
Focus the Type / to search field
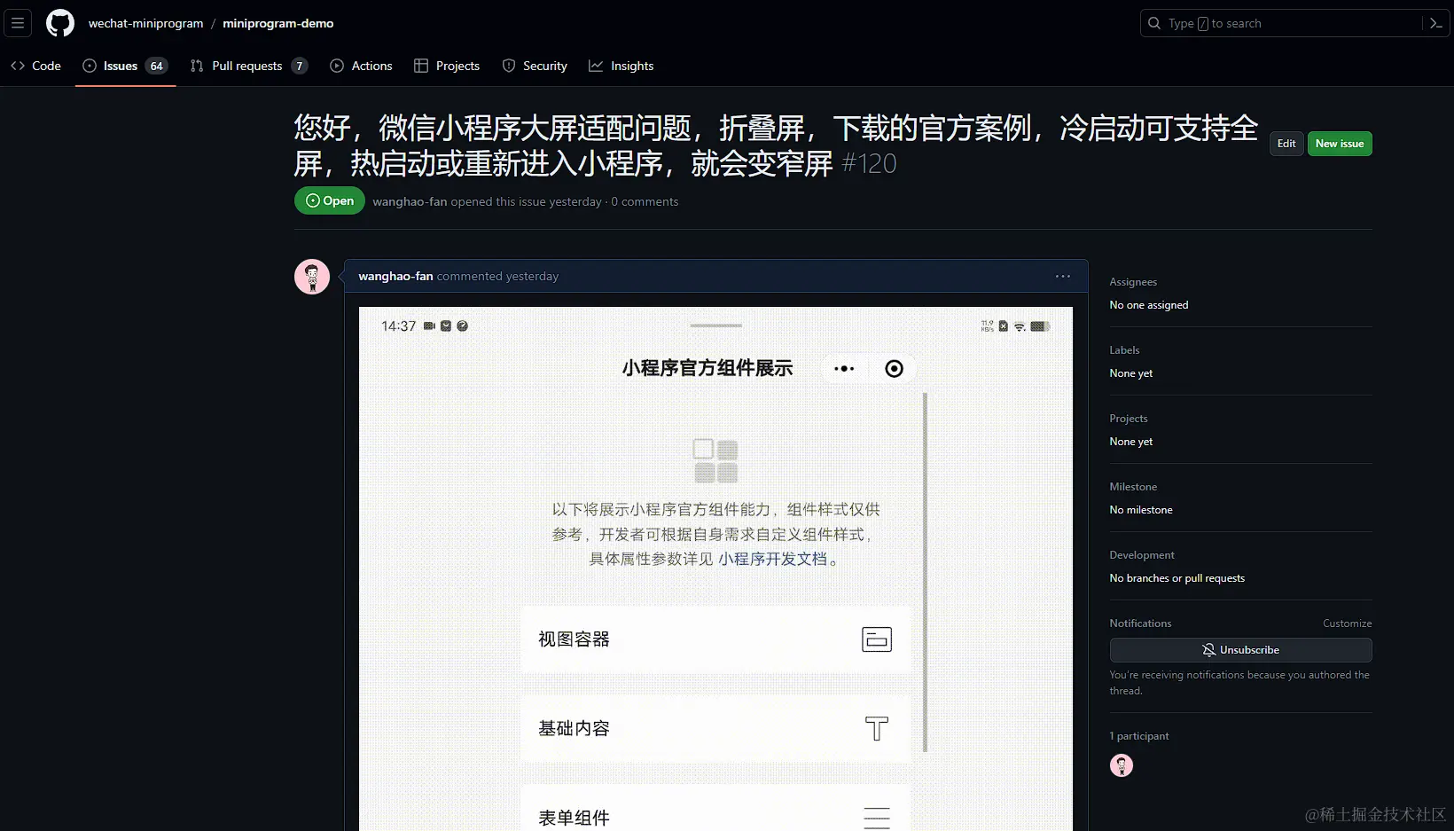click(x=1283, y=23)
